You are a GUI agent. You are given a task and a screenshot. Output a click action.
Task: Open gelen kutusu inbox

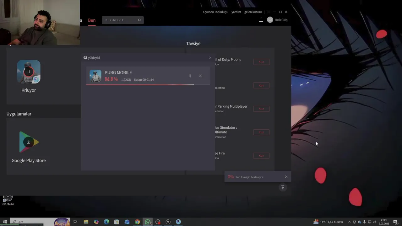coord(253,12)
